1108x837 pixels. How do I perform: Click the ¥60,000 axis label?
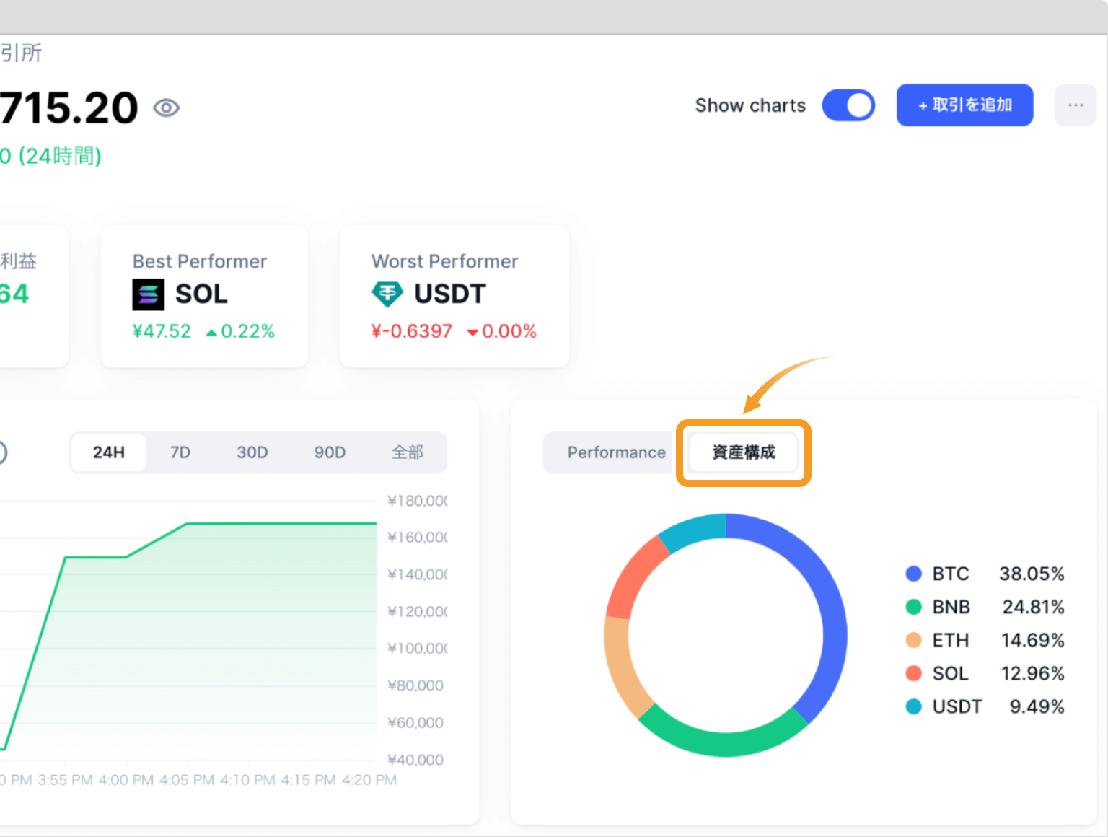click(415, 722)
